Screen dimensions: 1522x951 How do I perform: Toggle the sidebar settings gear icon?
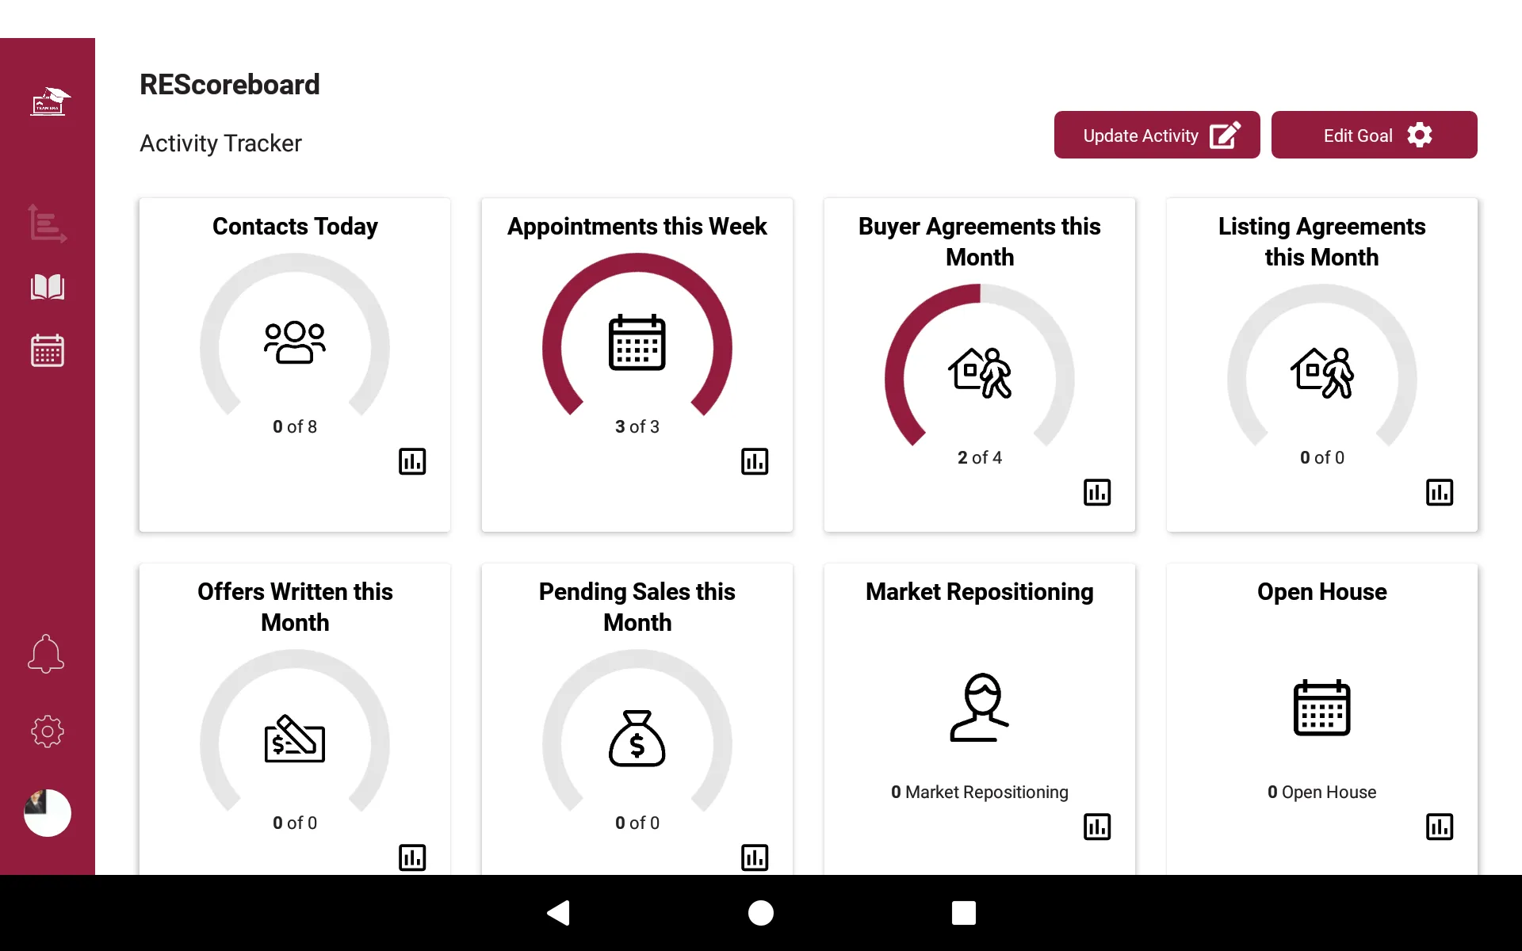pos(46,730)
